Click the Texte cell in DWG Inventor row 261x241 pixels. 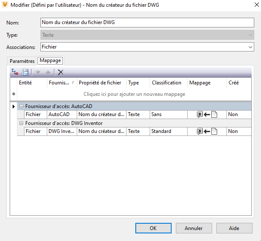pyautogui.click(x=138, y=131)
